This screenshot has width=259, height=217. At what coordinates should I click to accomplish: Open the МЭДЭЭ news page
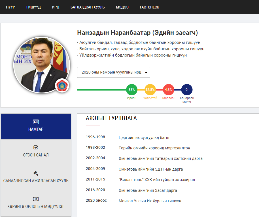tap(122, 7)
